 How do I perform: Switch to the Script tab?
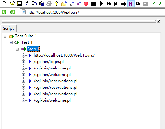pos(8,28)
